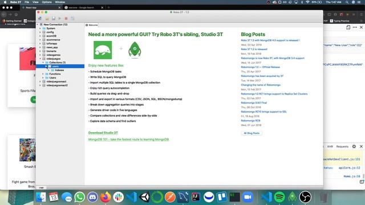Image resolution: width=365 pixels, height=205 pixels.
Task: Open IntelliJ IDEA from the Dock
Action: click(196, 197)
